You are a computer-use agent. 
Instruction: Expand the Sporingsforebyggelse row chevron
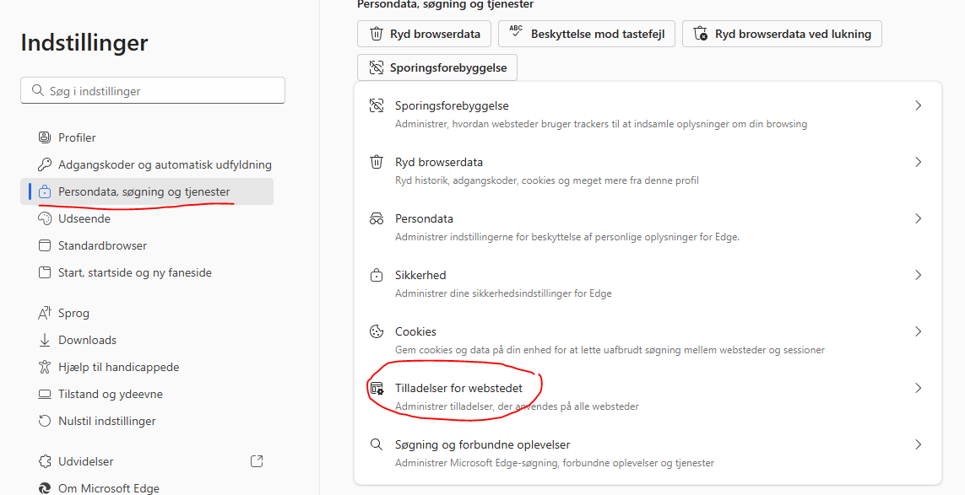pos(918,105)
